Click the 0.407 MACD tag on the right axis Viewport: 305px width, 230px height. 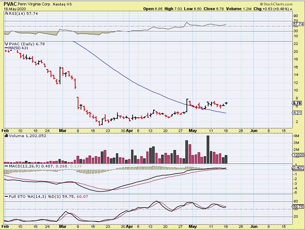298,167
